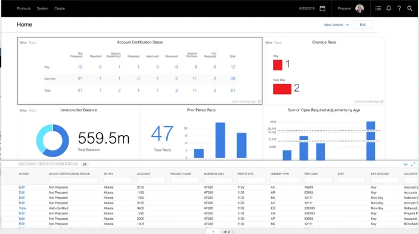Expand the detail panel to full screen
Viewport: 419px width, 234px height.
pos(413,164)
